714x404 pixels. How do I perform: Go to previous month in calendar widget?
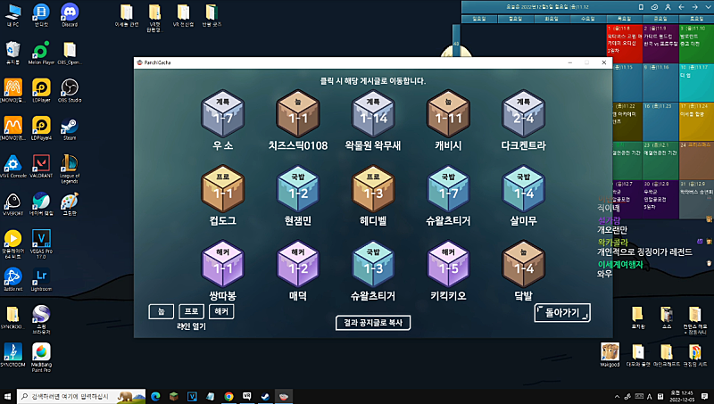pos(681,7)
